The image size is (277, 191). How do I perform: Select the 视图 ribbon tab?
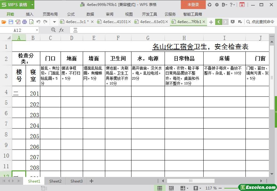(129, 14)
